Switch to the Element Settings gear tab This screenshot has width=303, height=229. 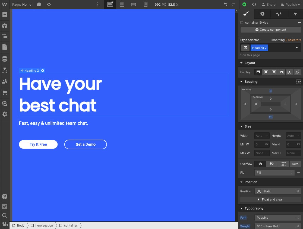pos(262,14)
